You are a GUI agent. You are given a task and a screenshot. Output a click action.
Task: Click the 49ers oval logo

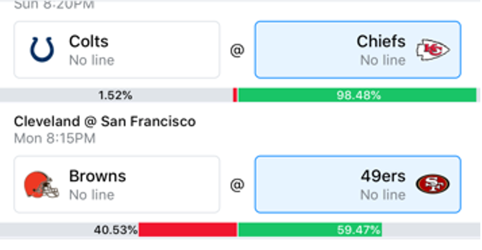(433, 184)
